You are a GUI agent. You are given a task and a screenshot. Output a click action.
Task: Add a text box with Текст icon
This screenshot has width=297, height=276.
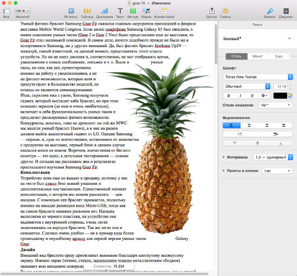pyautogui.click(x=120, y=10)
